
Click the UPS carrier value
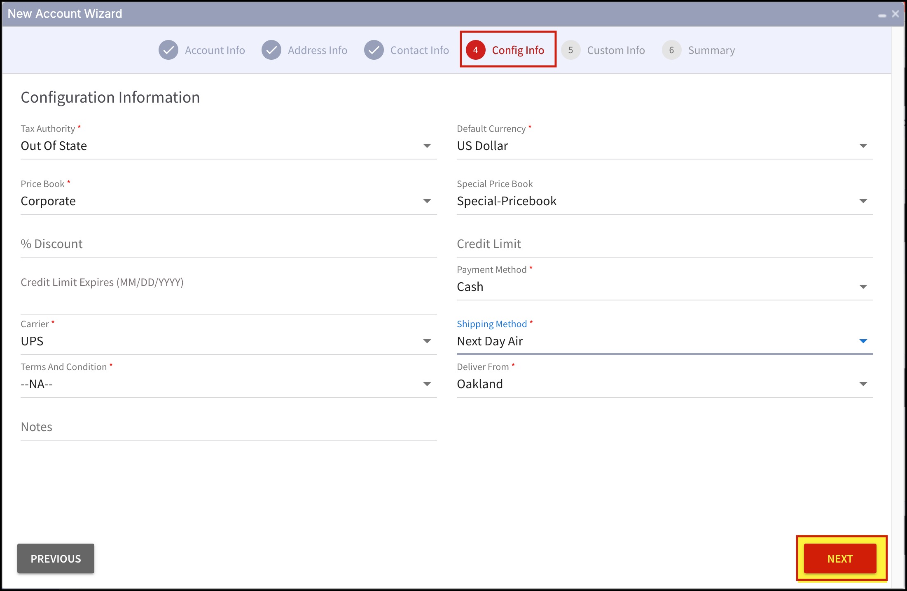[x=32, y=341]
